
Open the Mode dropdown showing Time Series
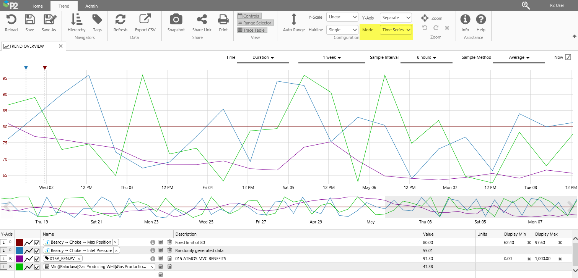tap(396, 30)
